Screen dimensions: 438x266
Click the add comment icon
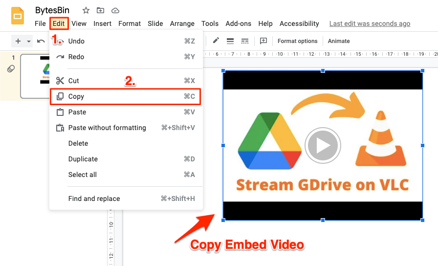pos(263,41)
